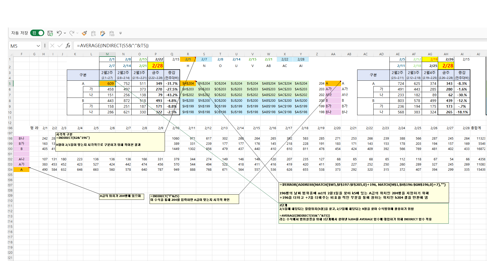Viewport: 487px width, 261px height.
Task: Click the 343 cell in the right table
Action: (x=446, y=84)
